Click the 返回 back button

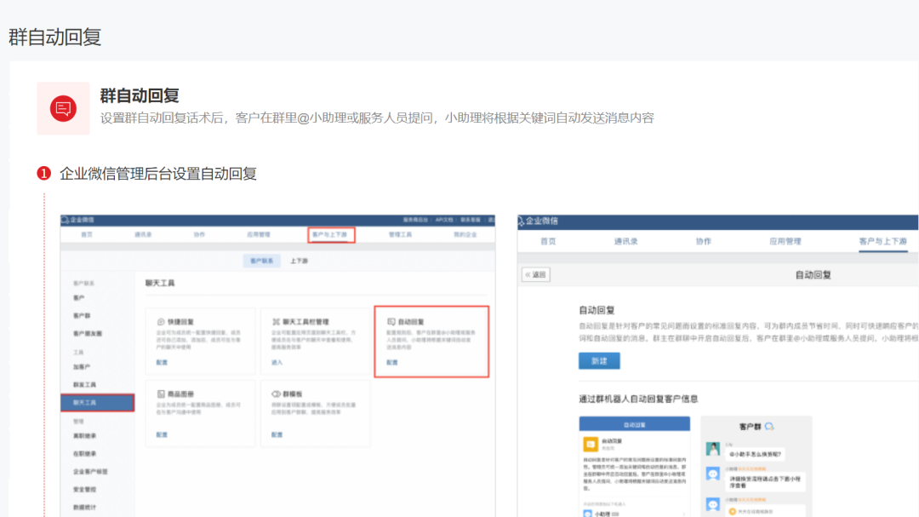(x=536, y=274)
